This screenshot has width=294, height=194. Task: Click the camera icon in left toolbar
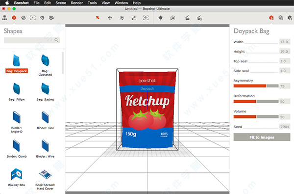[51, 18]
